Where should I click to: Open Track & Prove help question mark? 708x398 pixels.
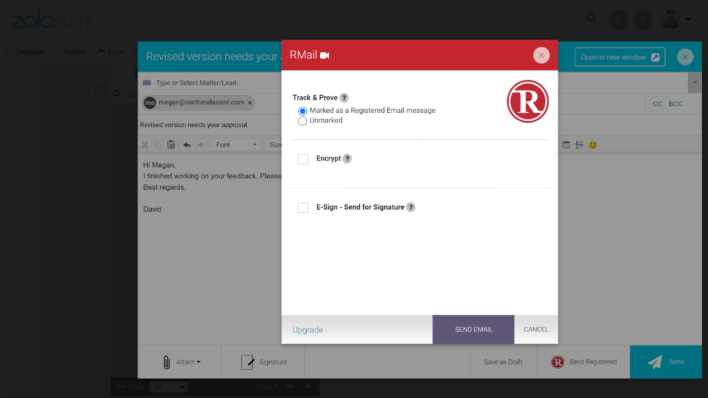point(344,98)
